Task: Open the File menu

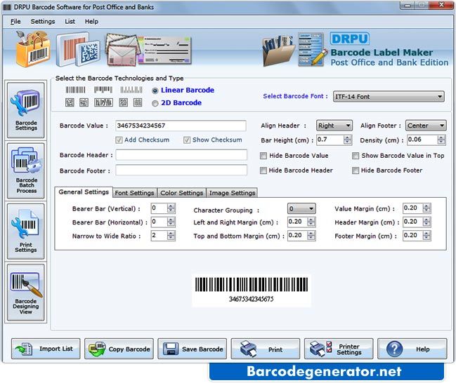Action: (x=15, y=22)
